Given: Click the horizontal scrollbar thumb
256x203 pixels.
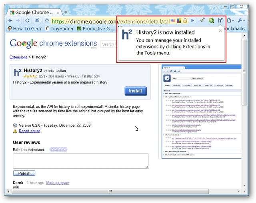Looking at the screenshot, I should (x=110, y=191).
